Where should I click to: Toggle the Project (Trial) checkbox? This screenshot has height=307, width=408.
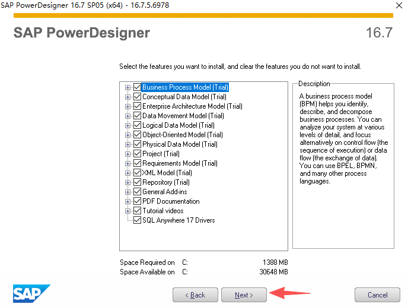[137, 154]
